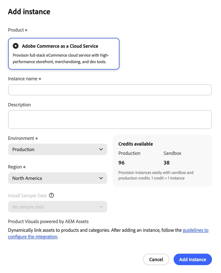Click the Sandbox credits count 38

tap(166, 163)
